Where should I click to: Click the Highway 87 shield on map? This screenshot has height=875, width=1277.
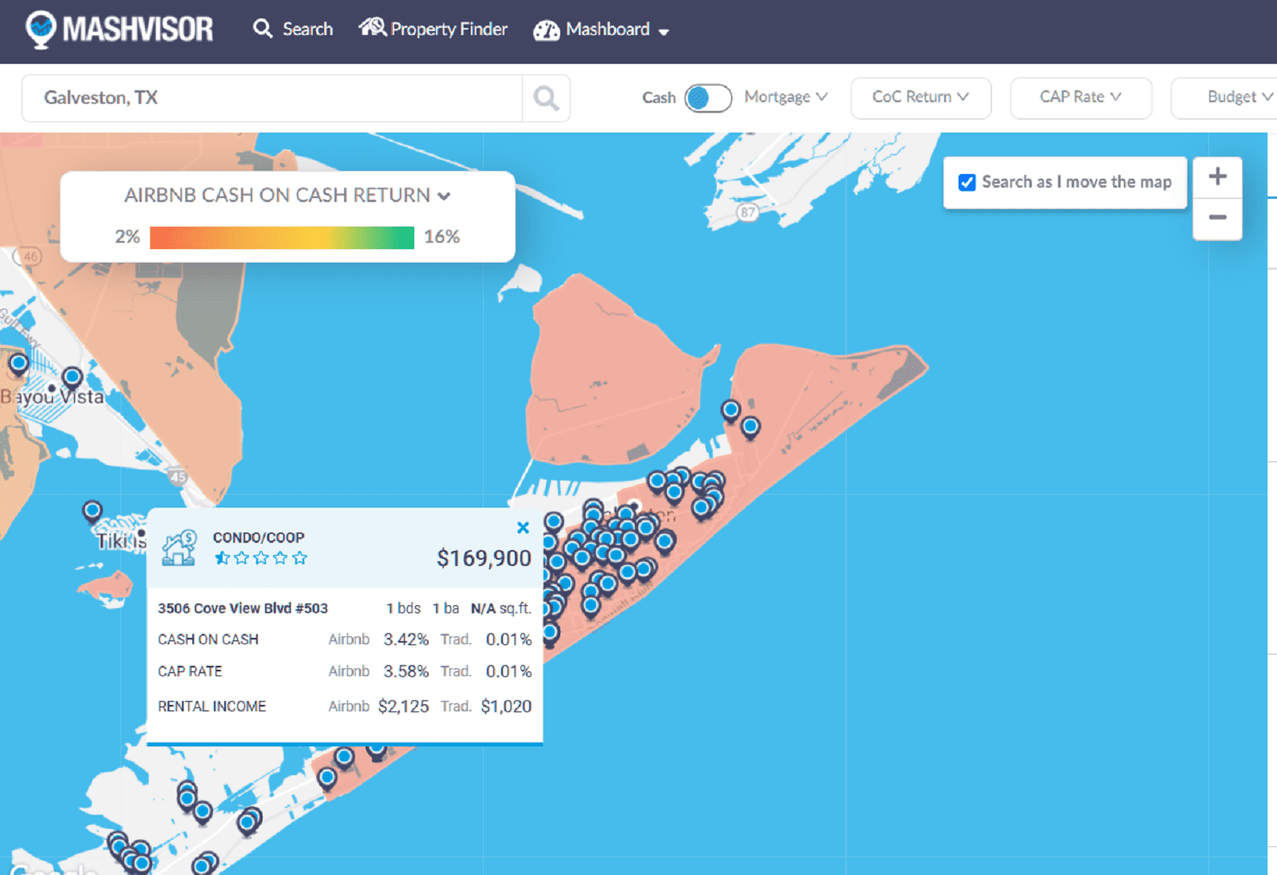tap(747, 212)
